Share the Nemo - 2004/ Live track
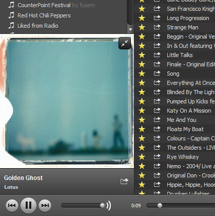215x216 pixels. pyautogui.click(x=157, y=166)
